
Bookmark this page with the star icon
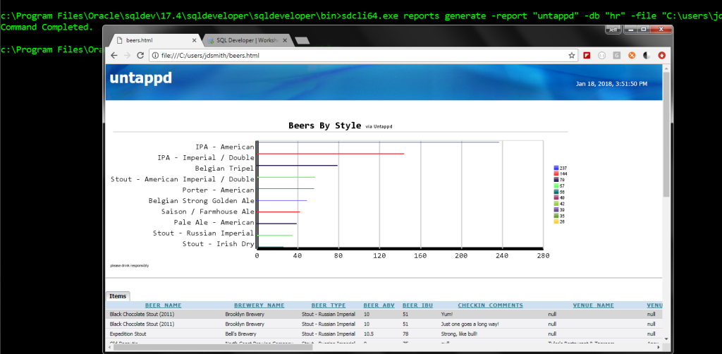(571, 56)
